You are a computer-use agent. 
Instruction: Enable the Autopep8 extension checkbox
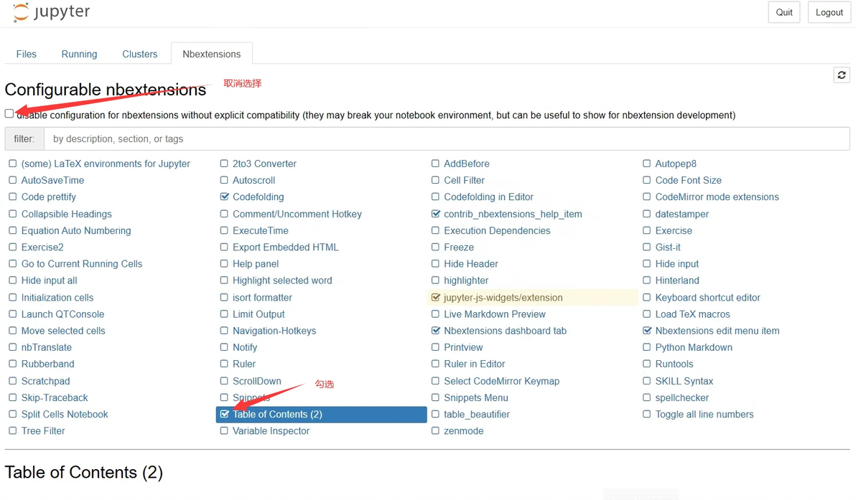(647, 164)
